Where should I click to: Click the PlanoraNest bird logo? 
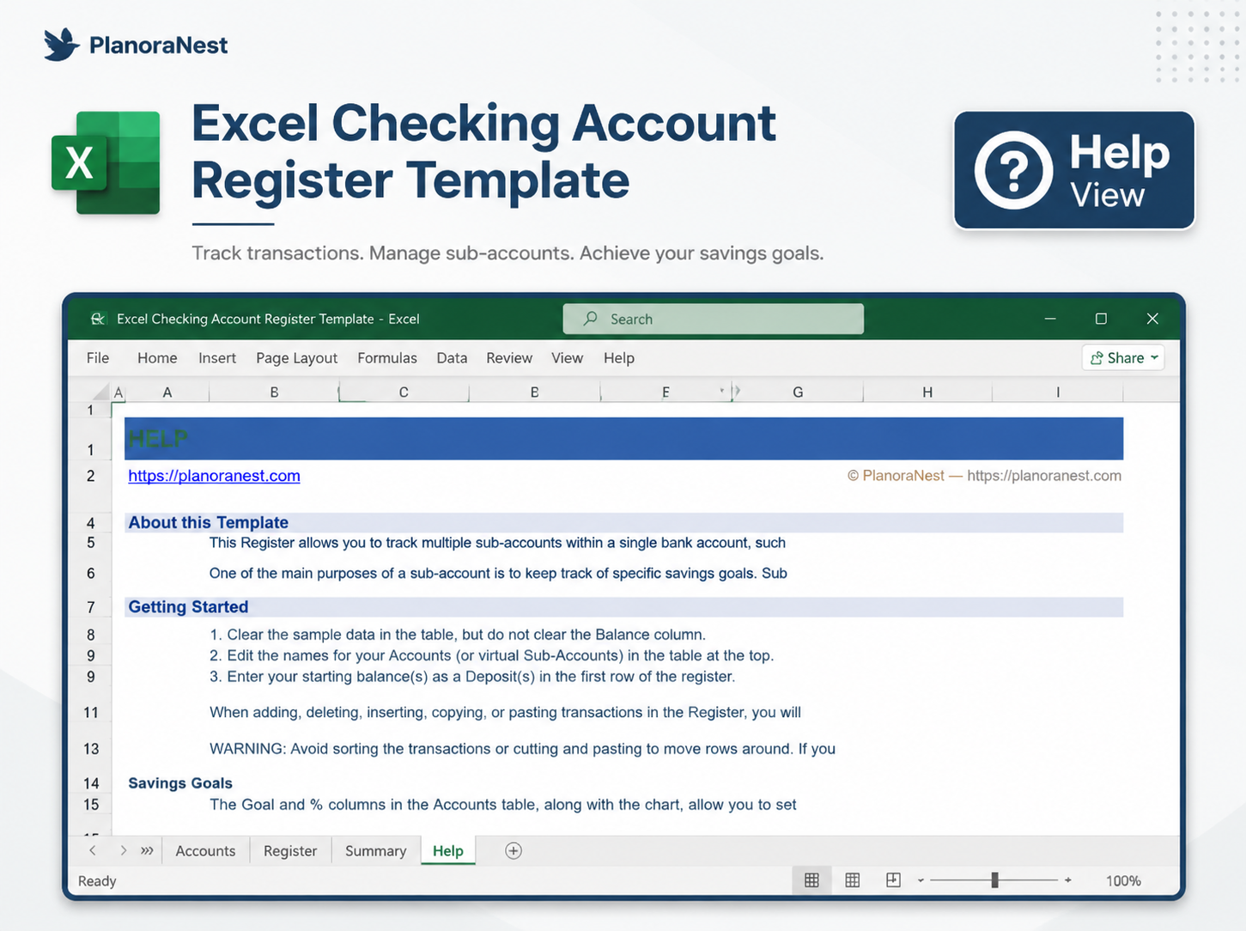click(x=62, y=45)
